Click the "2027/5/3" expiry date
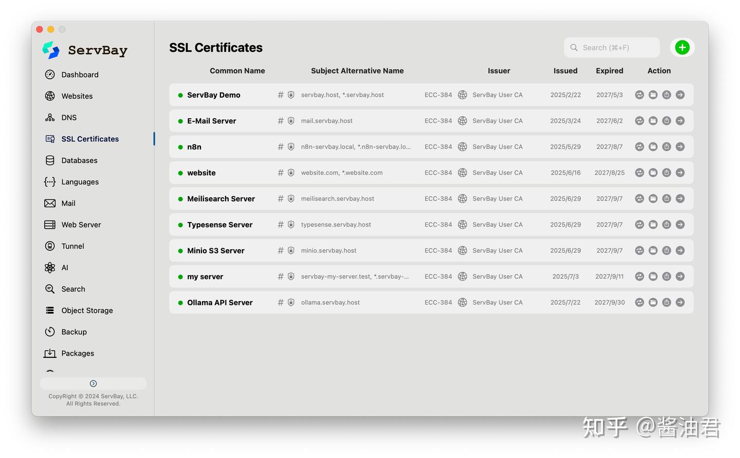Image resolution: width=740 pixels, height=458 pixels. [x=609, y=95]
